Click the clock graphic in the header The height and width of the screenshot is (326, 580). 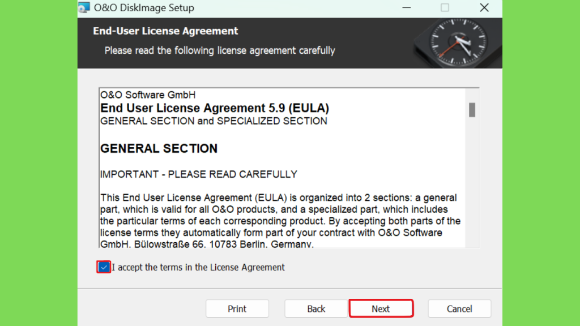click(457, 43)
